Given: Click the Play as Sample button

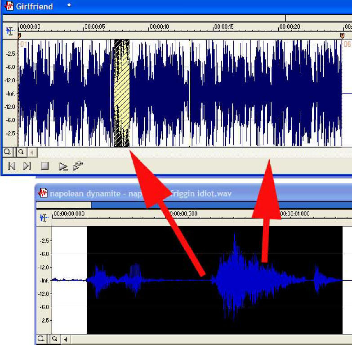Looking at the screenshot, I should coord(78,166).
